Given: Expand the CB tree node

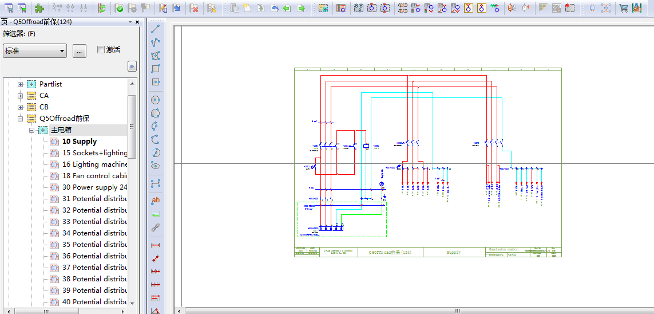Looking at the screenshot, I should [20, 107].
